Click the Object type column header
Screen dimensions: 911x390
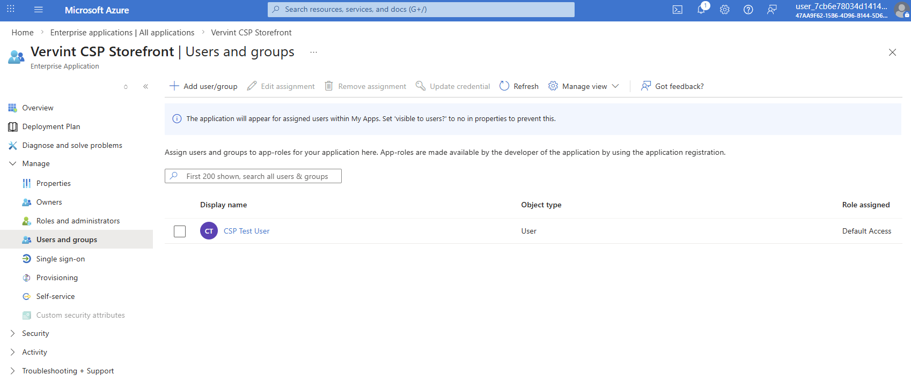point(541,205)
